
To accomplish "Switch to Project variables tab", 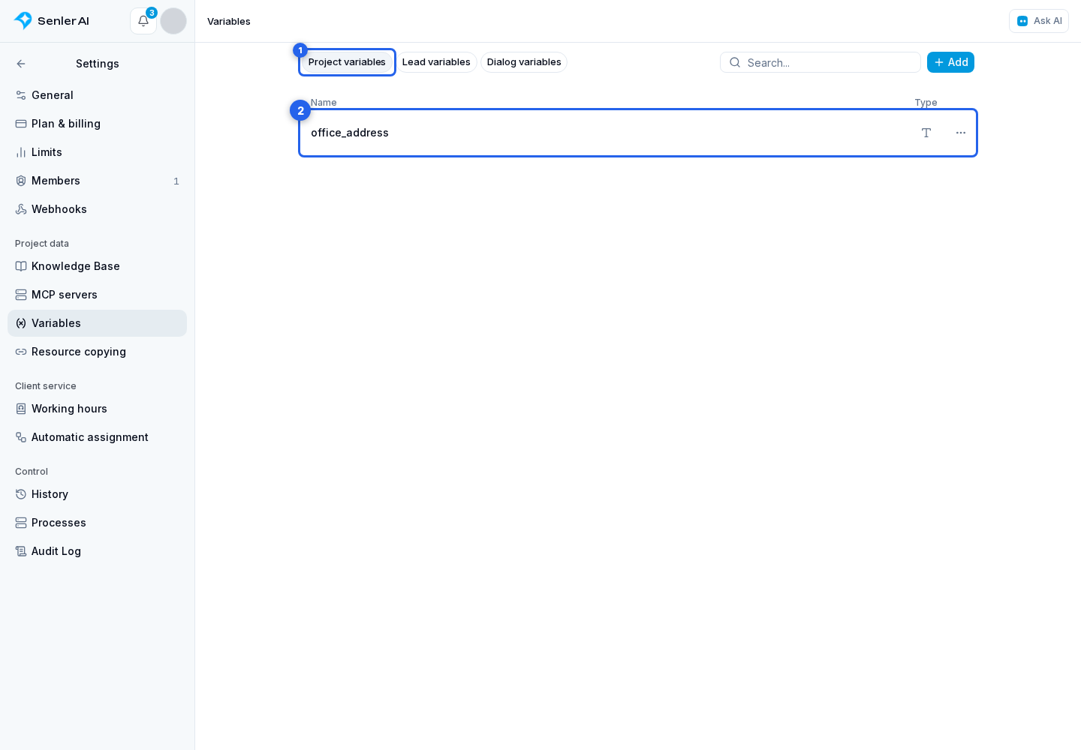I will tap(347, 62).
